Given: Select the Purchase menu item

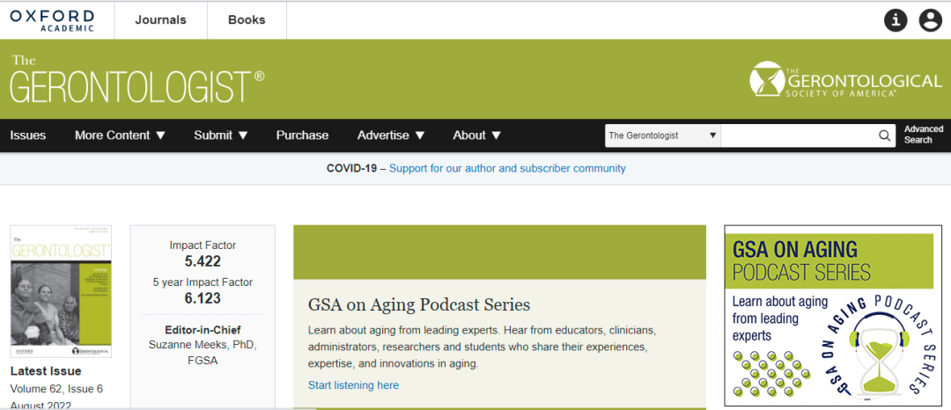Looking at the screenshot, I should (x=302, y=135).
